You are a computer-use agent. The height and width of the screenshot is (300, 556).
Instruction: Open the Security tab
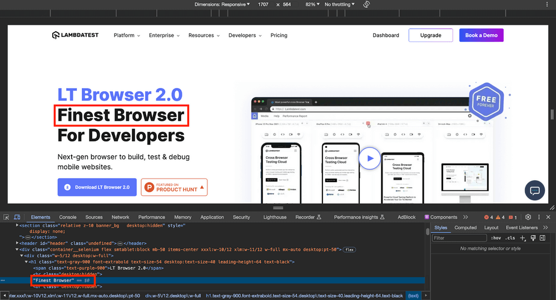pos(241,217)
